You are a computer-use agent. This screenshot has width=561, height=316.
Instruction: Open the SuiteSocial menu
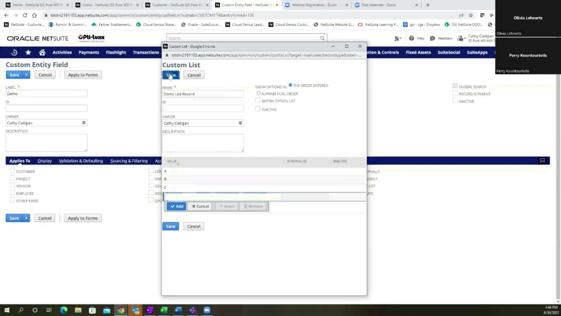[x=449, y=52]
